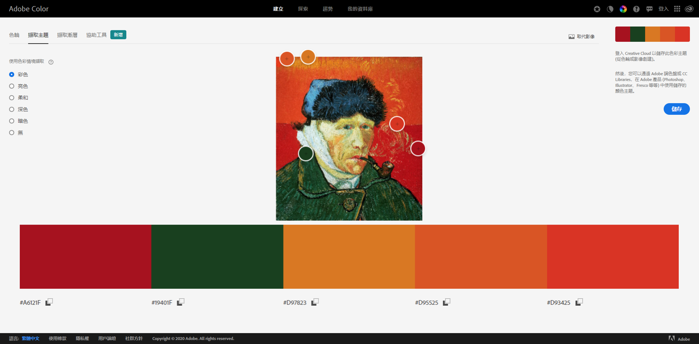Open the Creative Cloud icon
Image resolution: width=699 pixels, height=344 pixels.
[689, 9]
